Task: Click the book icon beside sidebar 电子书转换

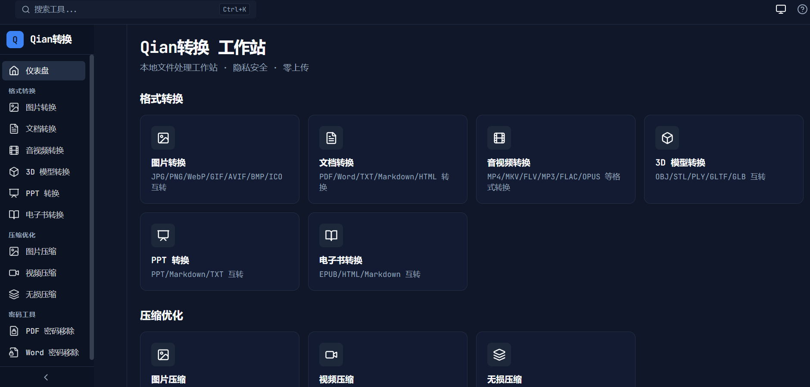Action: (14, 215)
